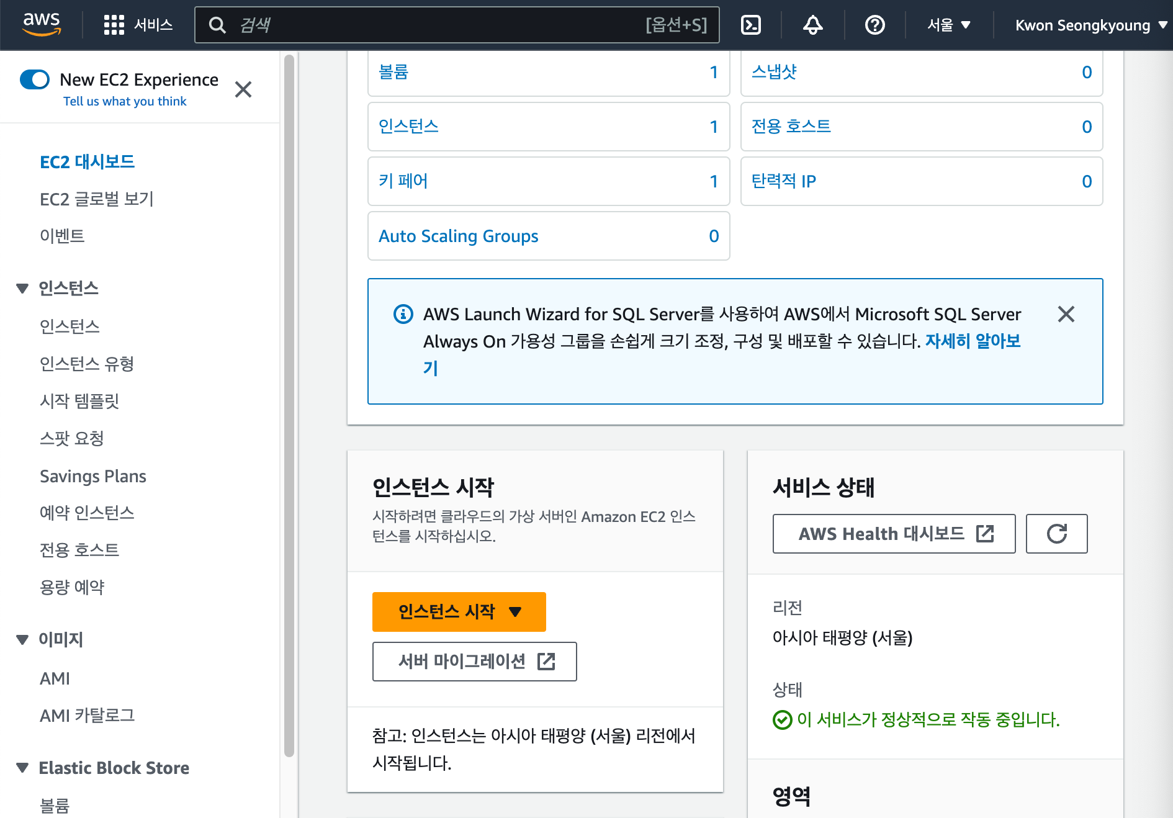Click the search magnifier icon
This screenshot has width=1173, height=818.
tap(217, 25)
